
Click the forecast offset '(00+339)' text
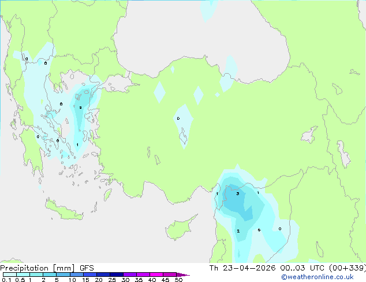pos(348,268)
